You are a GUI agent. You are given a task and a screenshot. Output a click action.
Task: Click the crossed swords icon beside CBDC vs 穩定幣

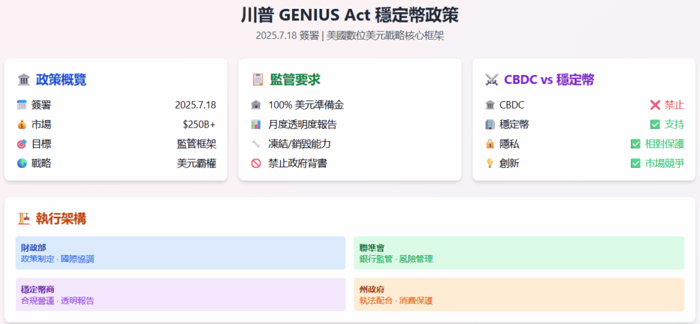pos(492,80)
